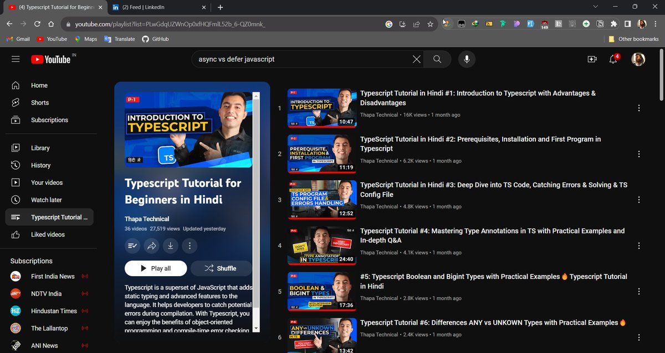Image resolution: width=665 pixels, height=353 pixels.
Task: Select the Typescript Tutorial YouTube tab
Action: [x=54, y=7]
